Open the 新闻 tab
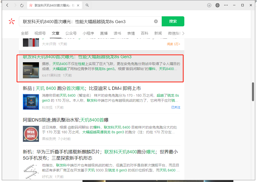 tap(158, 33)
